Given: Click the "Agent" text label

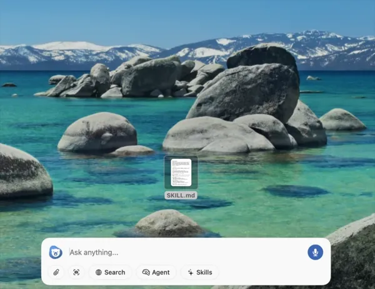Looking at the screenshot, I should (x=161, y=272).
